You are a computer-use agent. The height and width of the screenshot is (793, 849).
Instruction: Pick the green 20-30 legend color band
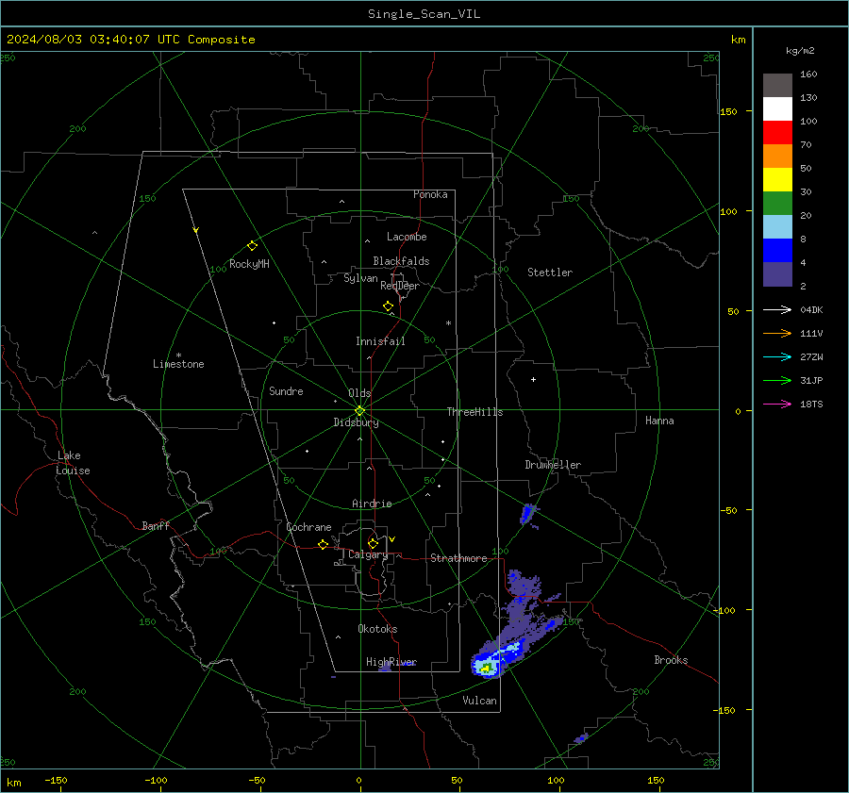tap(777, 204)
